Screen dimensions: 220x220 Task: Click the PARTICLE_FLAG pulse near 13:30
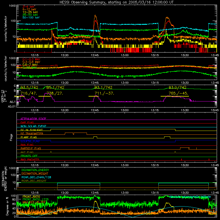185,148
